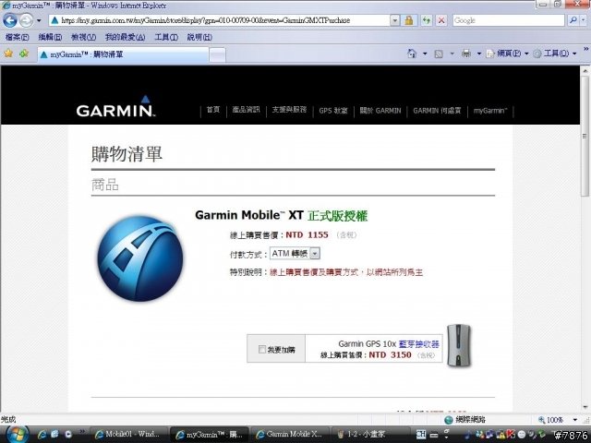Click the browser Back arrow button
The width and height of the screenshot is (591, 443).
[10, 20]
